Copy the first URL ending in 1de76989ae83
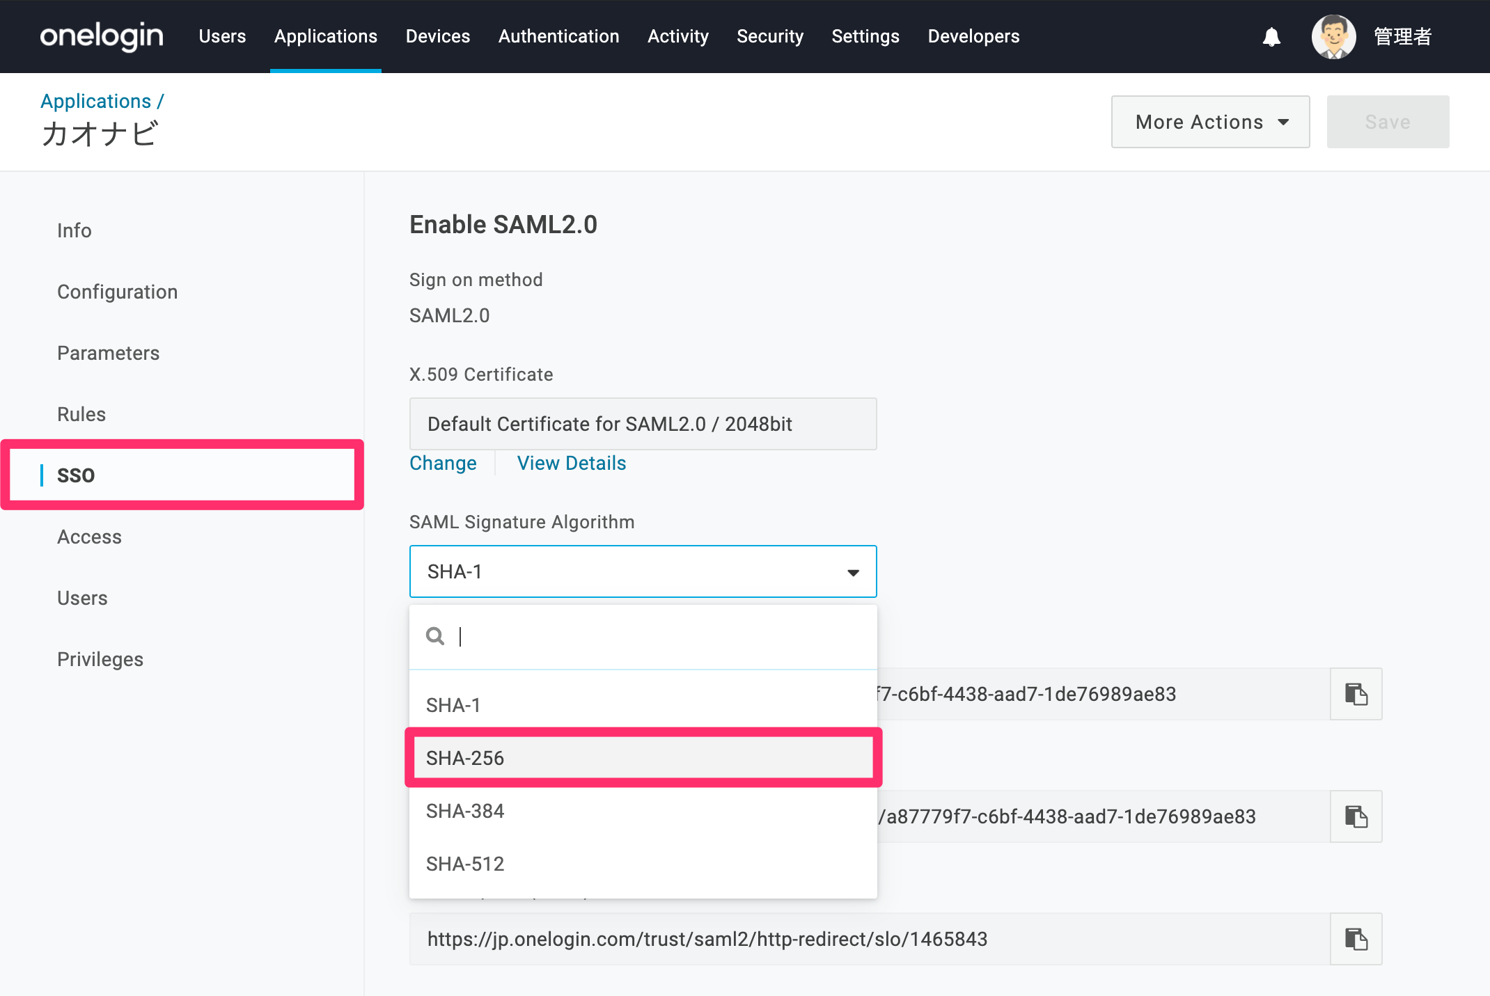Viewport: 1490px width, 996px height. (x=1356, y=694)
